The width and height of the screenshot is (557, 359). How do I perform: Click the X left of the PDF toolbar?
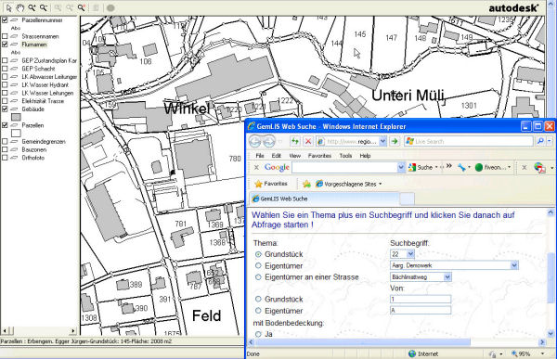[x=524, y=167]
